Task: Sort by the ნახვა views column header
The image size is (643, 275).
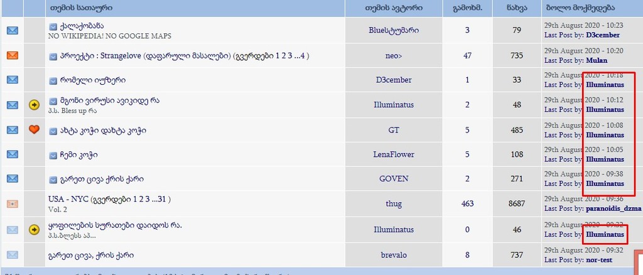Action: [x=517, y=8]
